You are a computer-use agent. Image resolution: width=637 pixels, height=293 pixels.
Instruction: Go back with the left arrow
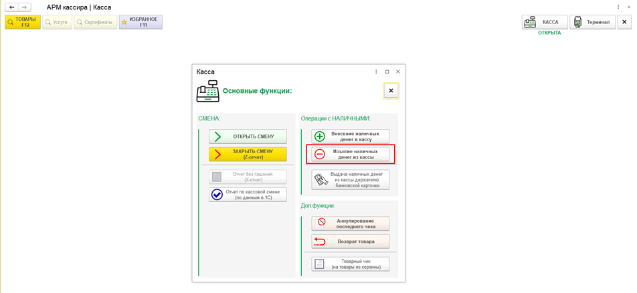pyautogui.click(x=11, y=7)
